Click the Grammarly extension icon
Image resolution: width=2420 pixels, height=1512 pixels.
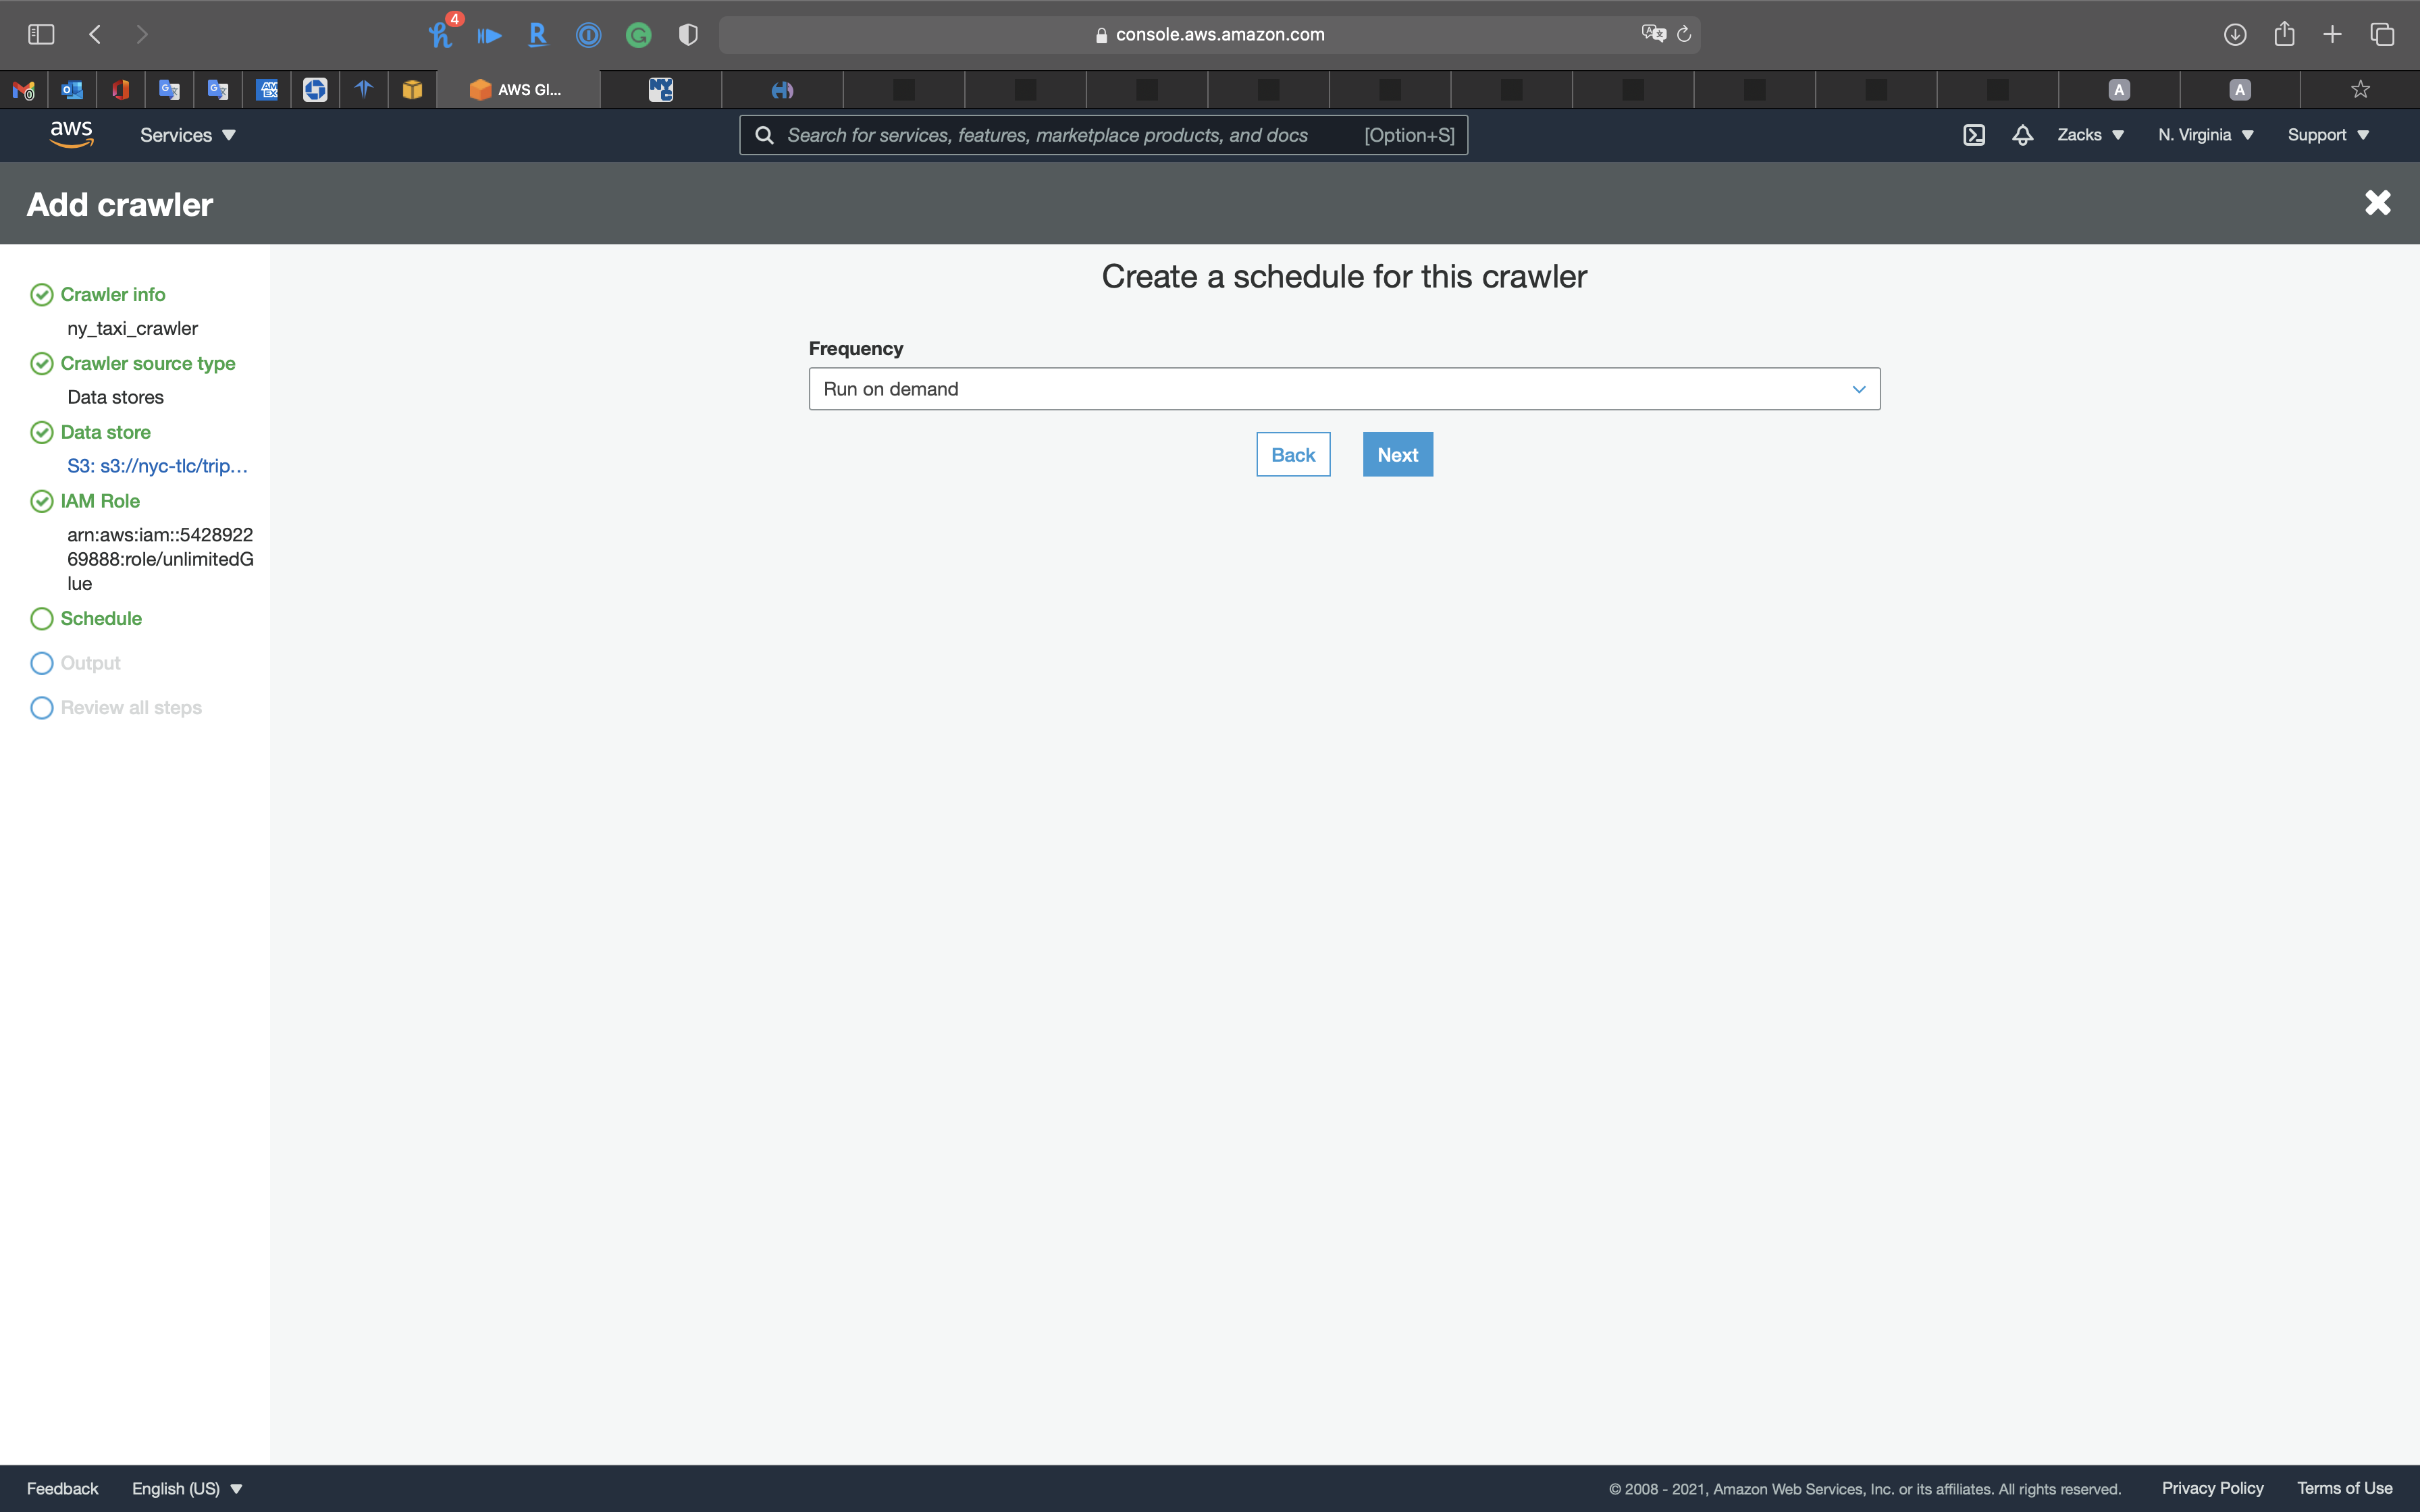(x=638, y=36)
